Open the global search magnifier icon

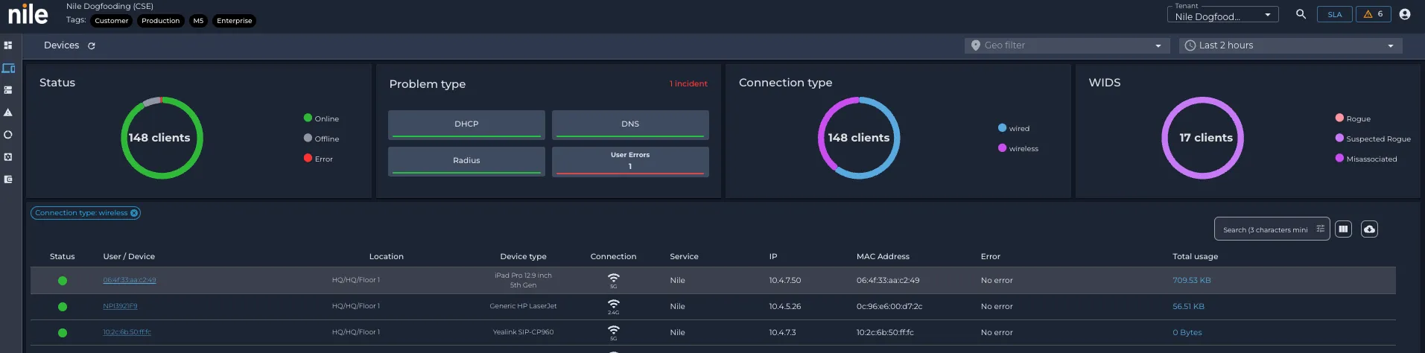[1301, 14]
